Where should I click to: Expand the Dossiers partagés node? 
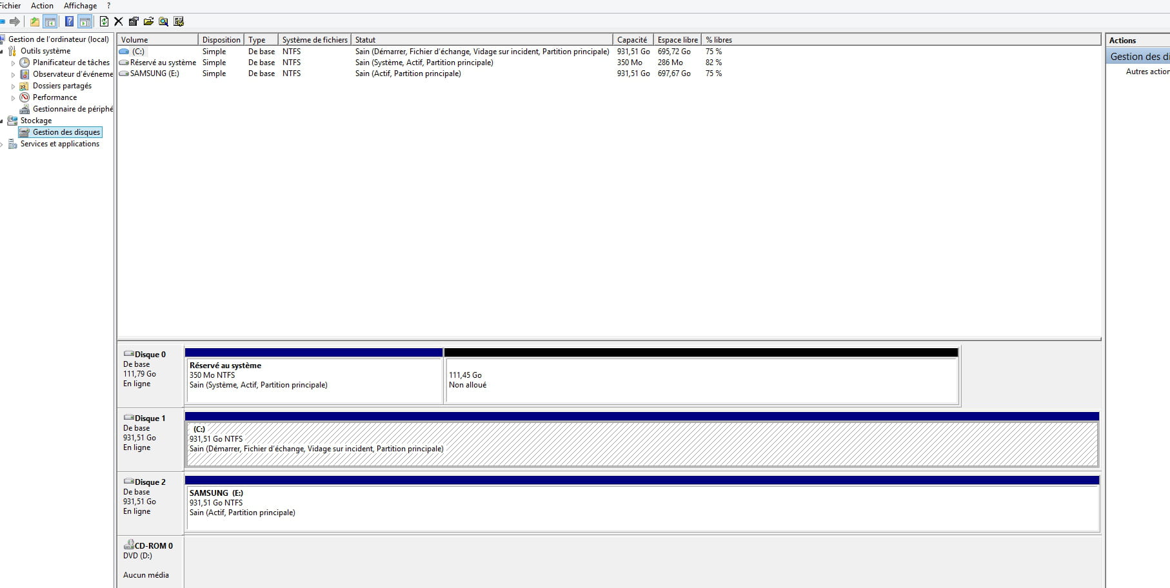(13, 86)
